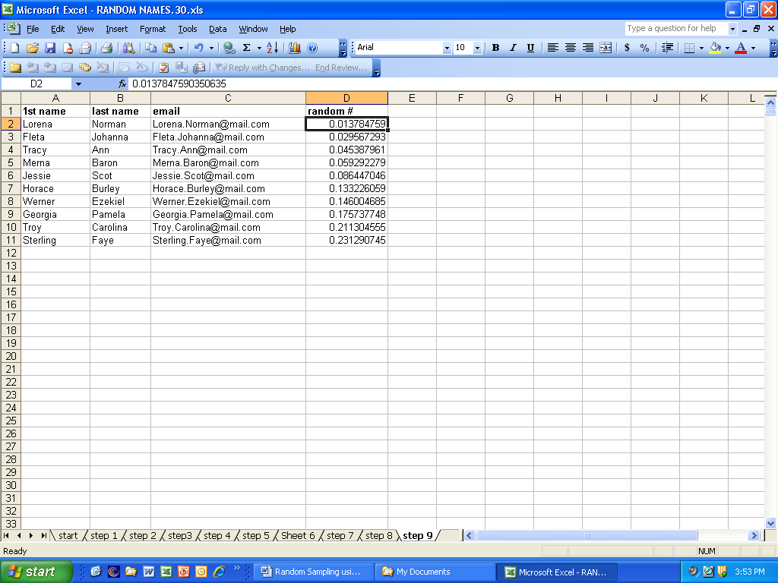Click the Windows start button
This screenshot has width=778, height=583.
coord(36,572)
